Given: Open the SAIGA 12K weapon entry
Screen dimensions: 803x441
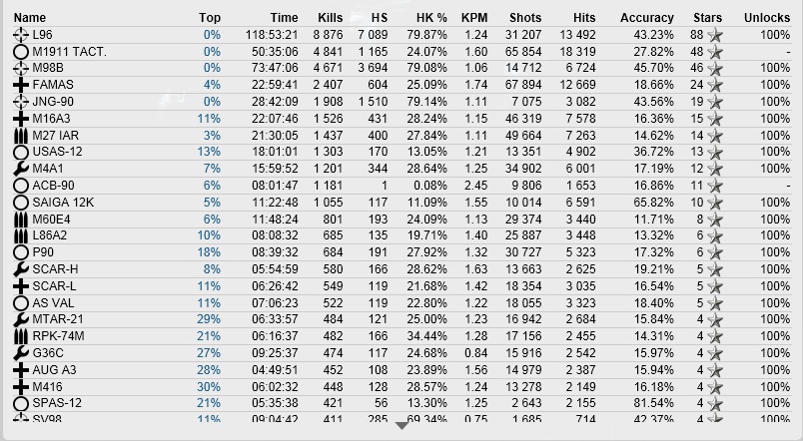Looking at the screenshot, I should tap(63, 203).
